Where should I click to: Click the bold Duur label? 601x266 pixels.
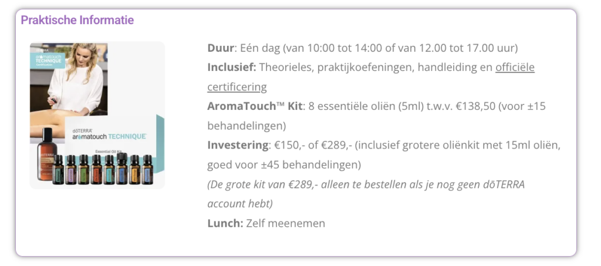pos(221,48)
